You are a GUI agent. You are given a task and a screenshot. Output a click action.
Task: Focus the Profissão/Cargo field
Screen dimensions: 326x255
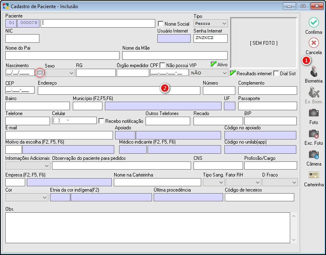pyautogui.click(x=270, y=166)
